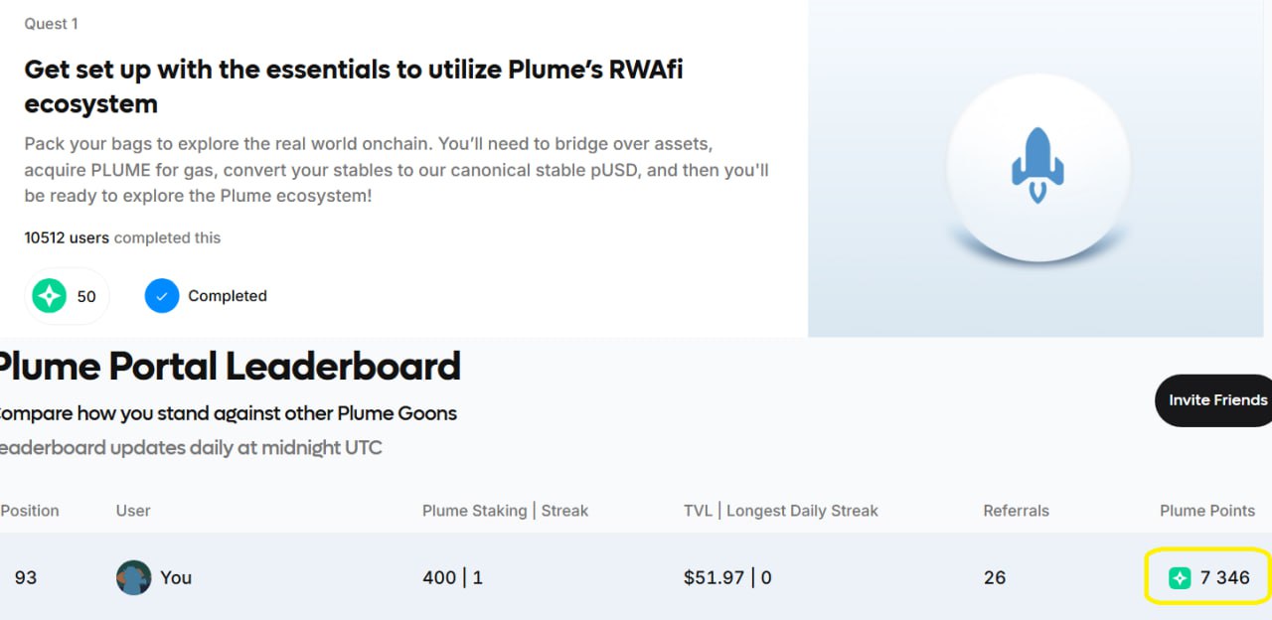
Task: Click the Referrals column header
Action: pyautogui.click(x=1016, y=511)
